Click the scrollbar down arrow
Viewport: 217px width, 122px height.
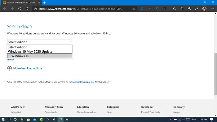click(x=215, y=115)
